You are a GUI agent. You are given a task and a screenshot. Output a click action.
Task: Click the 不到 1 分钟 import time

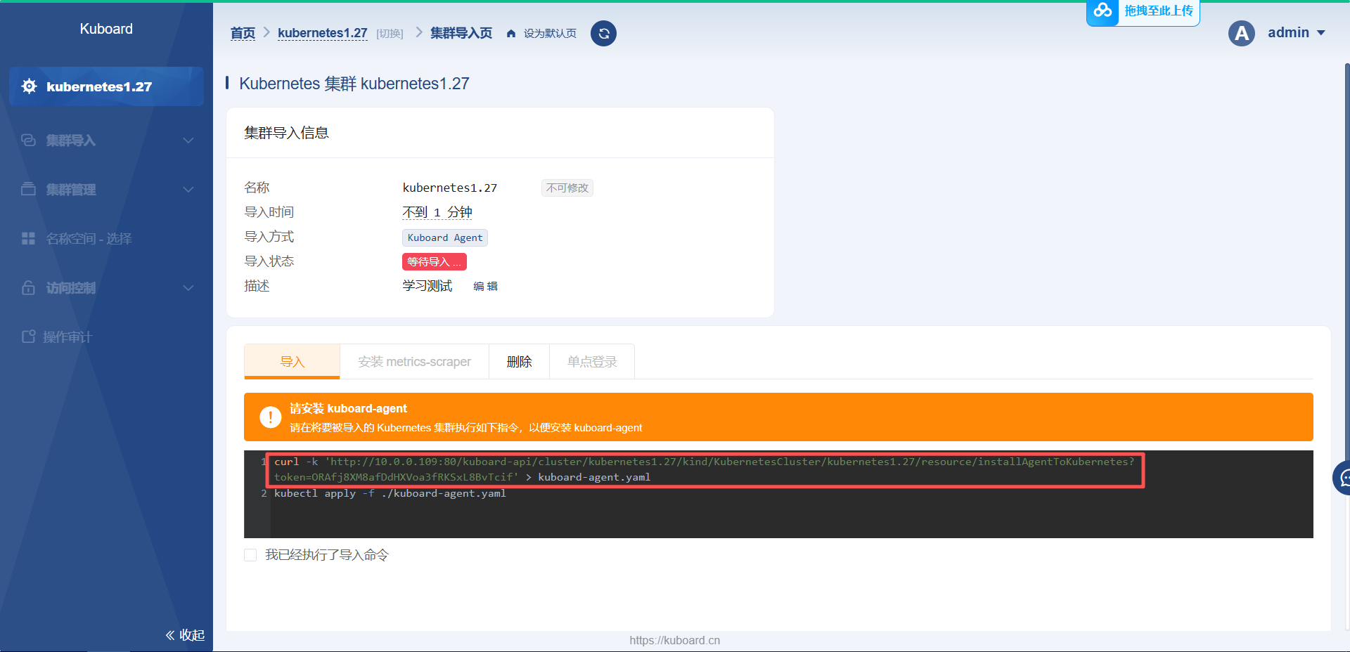437,212
